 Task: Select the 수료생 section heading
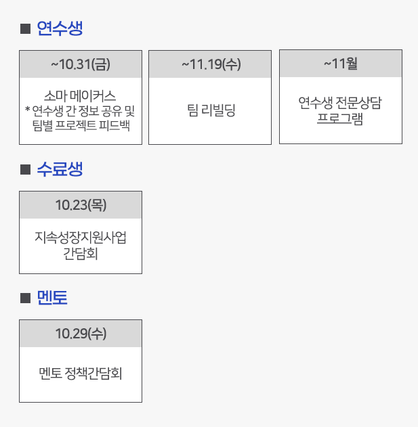pyautogui.click(x=60, y=169)
